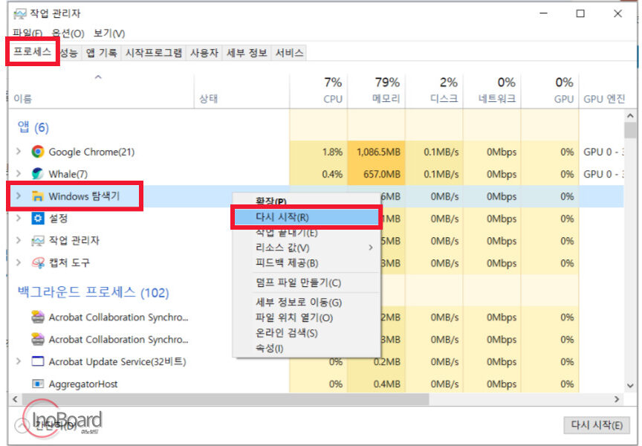This screenshot has height=446, width=642.
Task: Expand the 캡처 도구 process row
Action: pyautogui.click(x=19, y=262)
